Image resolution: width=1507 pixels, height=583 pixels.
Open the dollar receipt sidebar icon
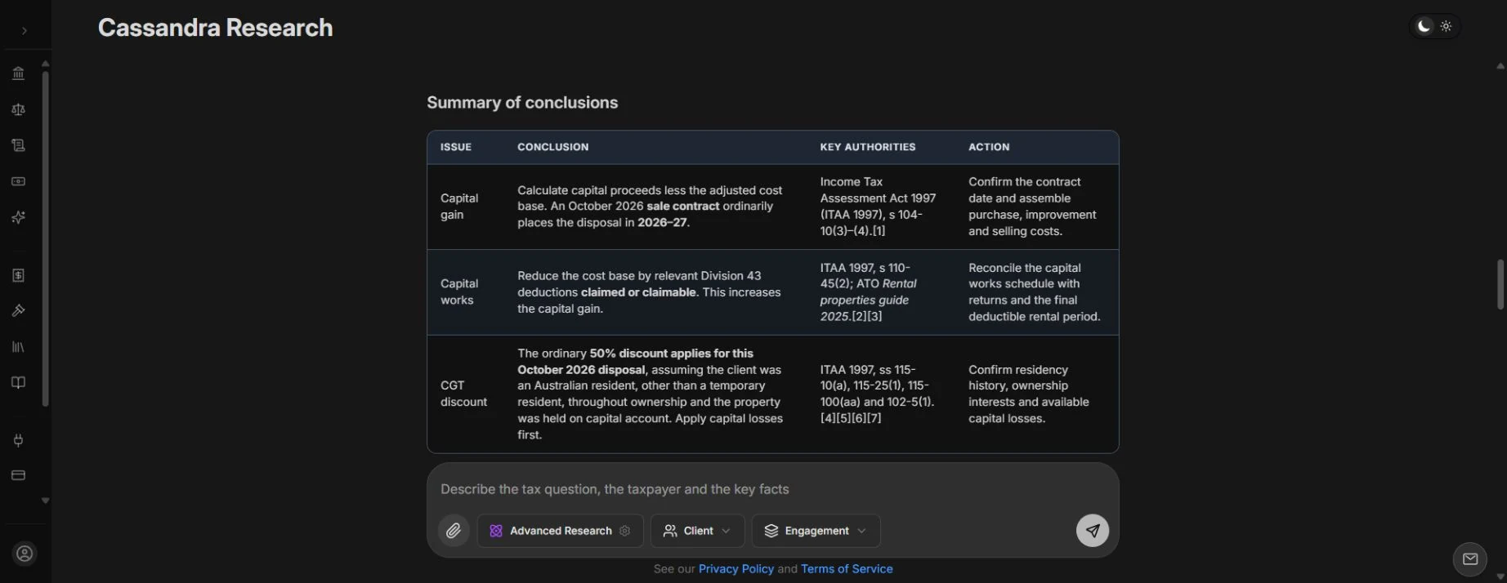point(18,275)
